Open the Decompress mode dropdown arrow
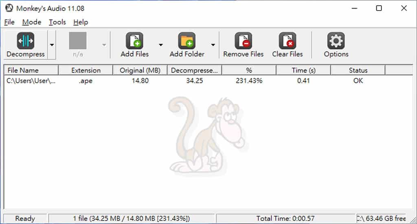 (x=52, y=45)
